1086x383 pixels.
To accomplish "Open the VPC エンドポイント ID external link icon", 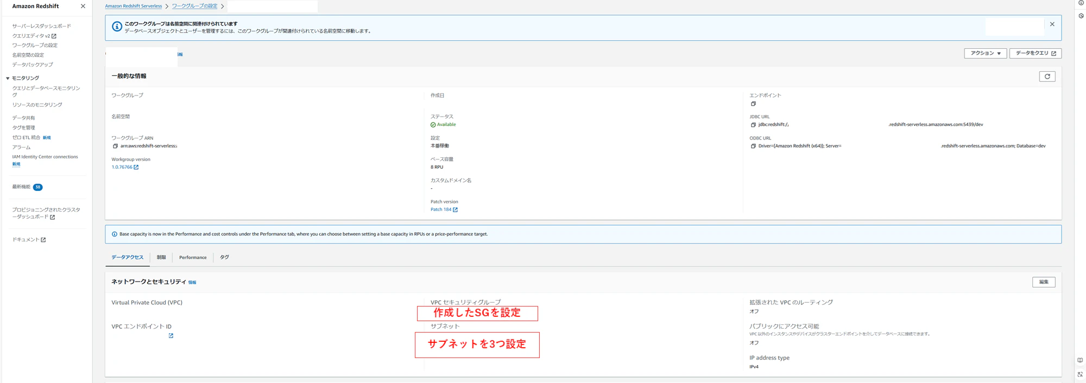I will 171,336.
